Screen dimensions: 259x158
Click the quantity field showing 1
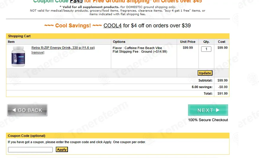coord(206,49)
